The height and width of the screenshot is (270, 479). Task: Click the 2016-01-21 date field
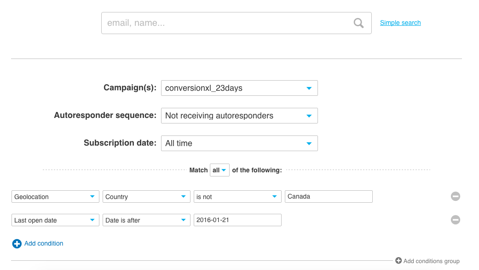237,220
